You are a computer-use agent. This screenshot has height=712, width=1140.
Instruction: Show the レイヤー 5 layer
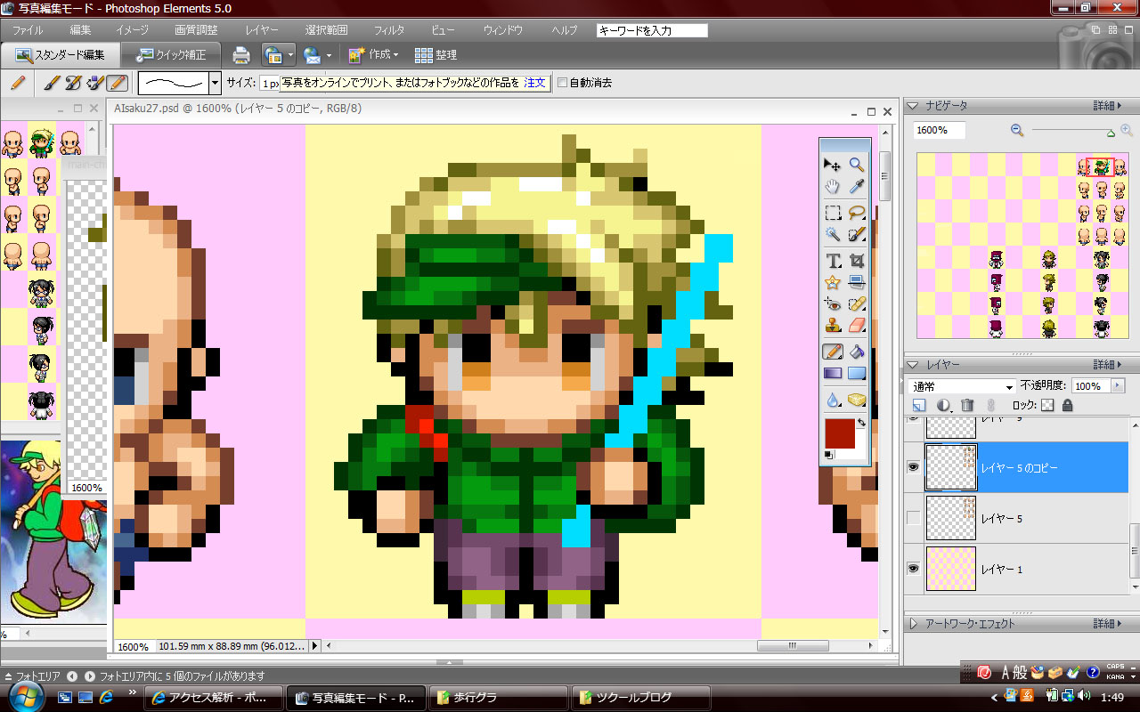(x=913, y=518)
